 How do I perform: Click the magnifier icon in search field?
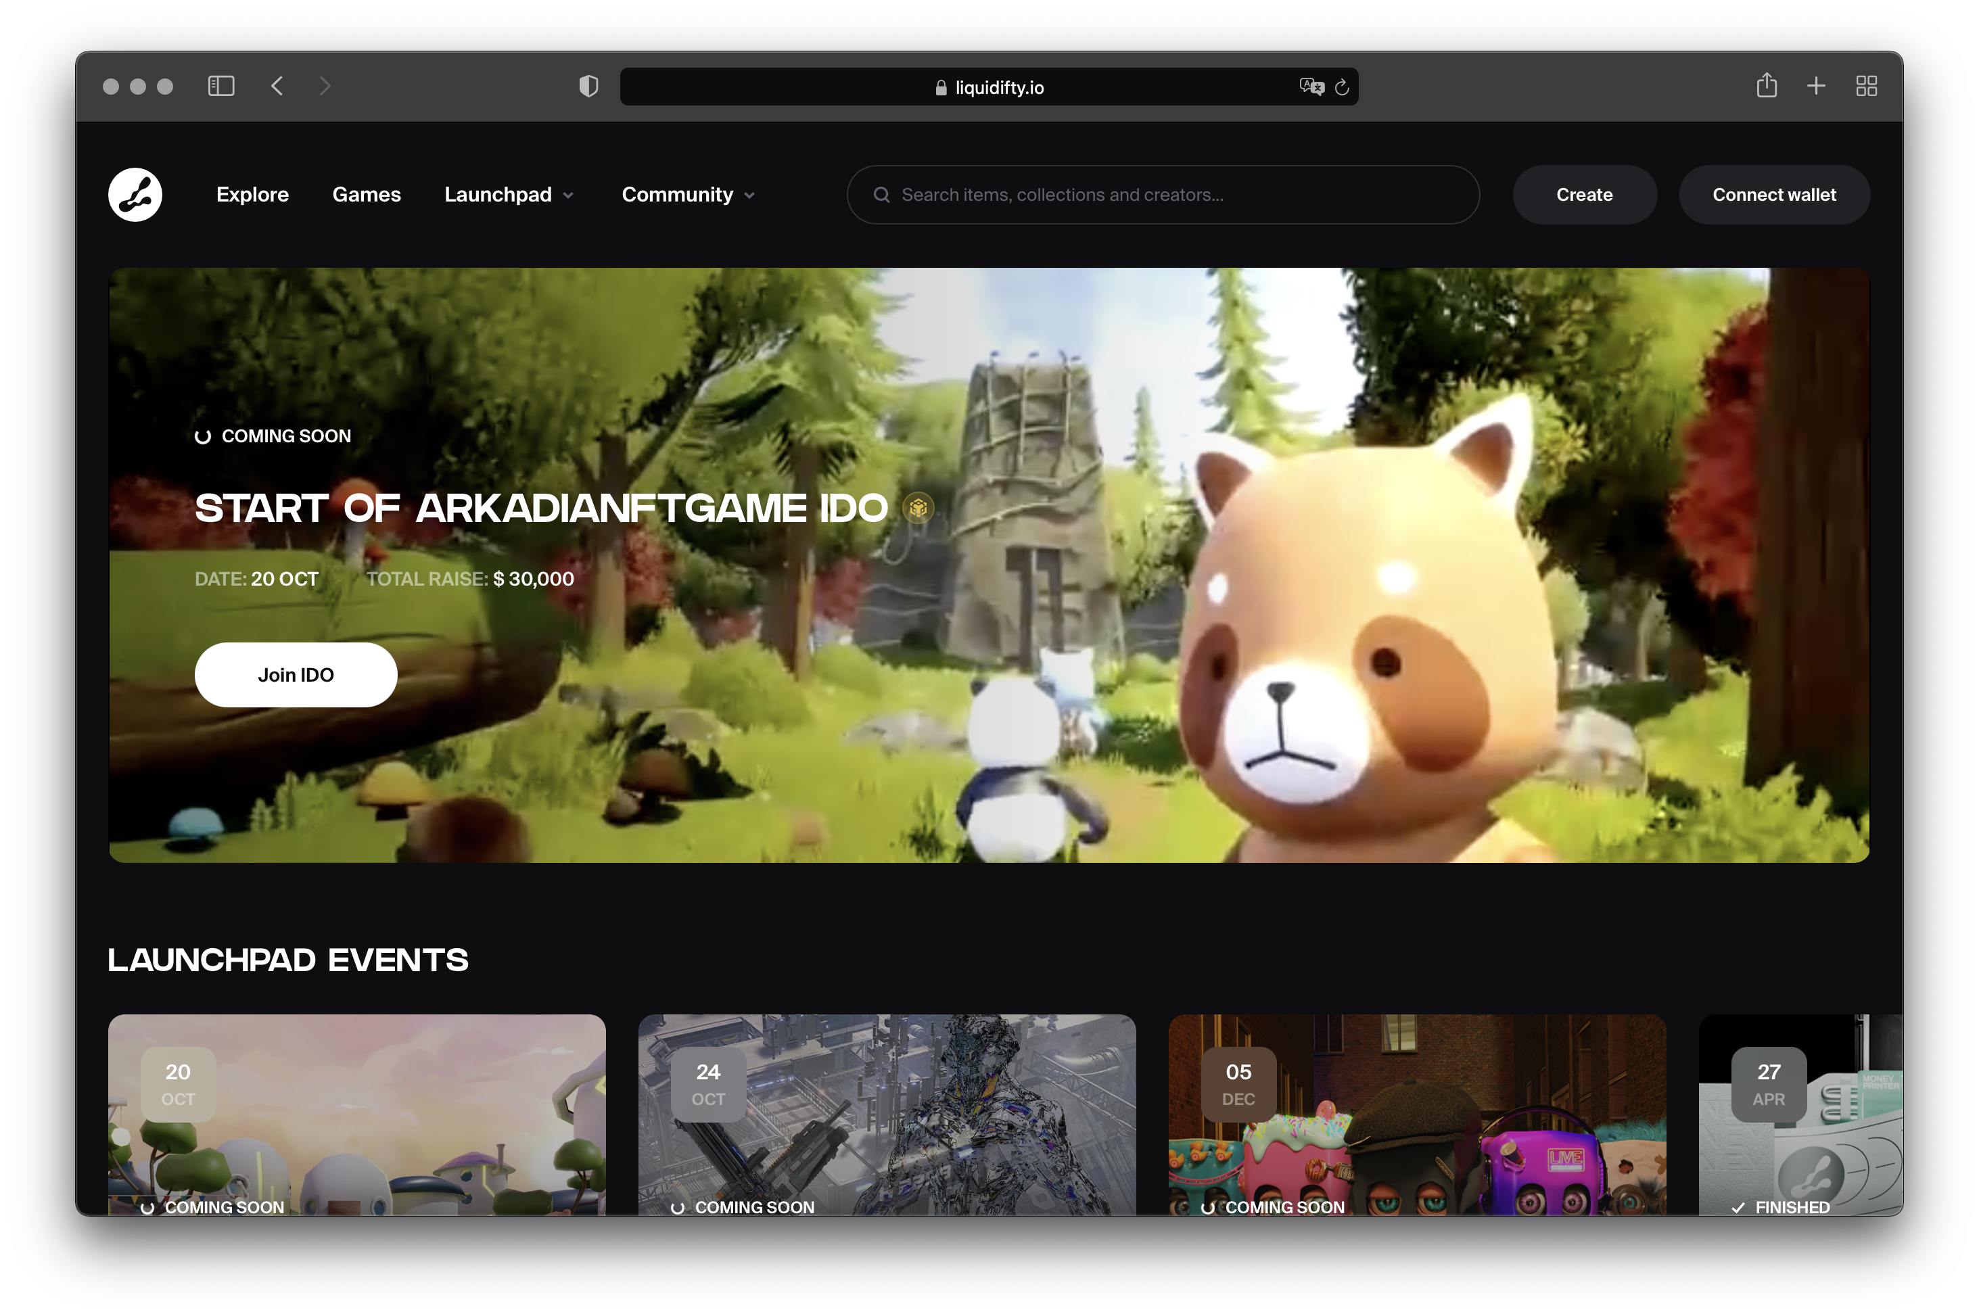click(x=881, y=195)
